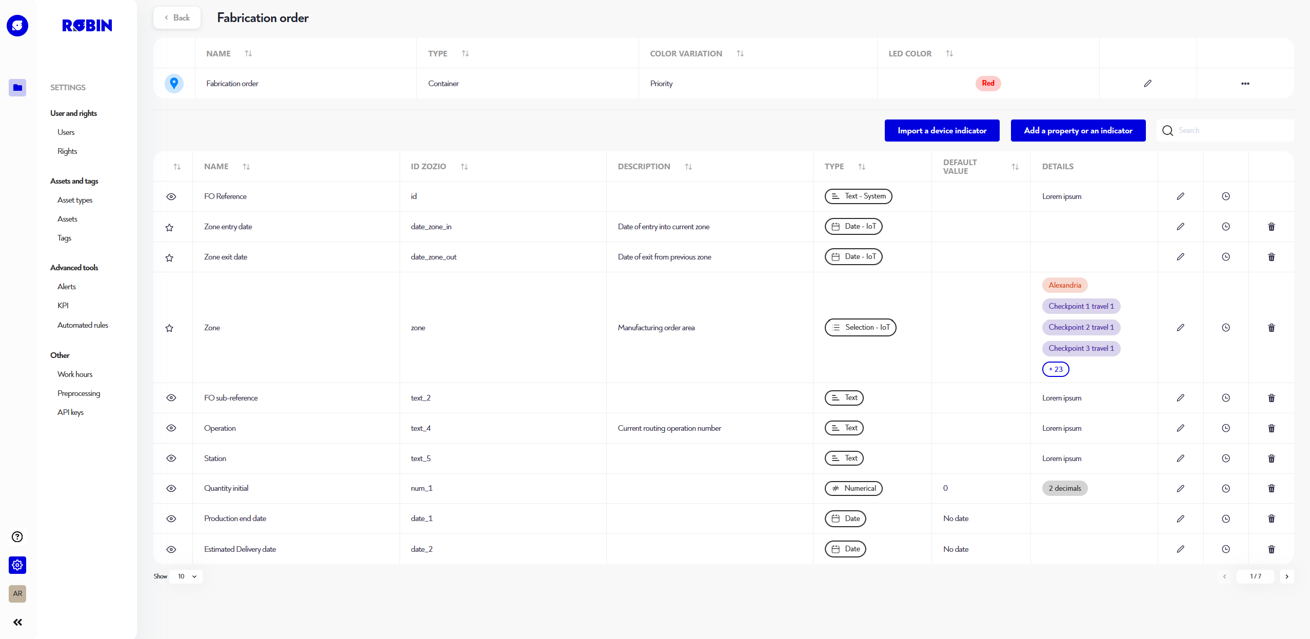Viewport: 1310px width, 639px height.
Task: Toggle visibility eye for FO sub-reference
Action: [x=171, y=398]
